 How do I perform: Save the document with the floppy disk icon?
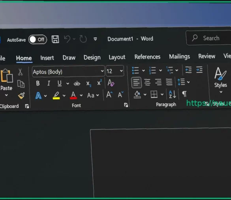click(55, 39)
